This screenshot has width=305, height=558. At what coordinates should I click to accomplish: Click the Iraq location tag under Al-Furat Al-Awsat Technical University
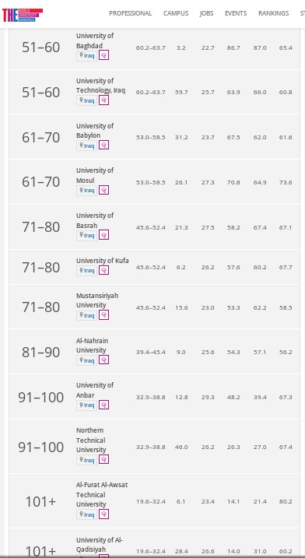coord(87,514)
